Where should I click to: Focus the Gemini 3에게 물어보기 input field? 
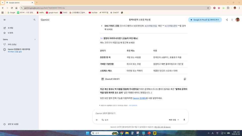click(140, 113)
